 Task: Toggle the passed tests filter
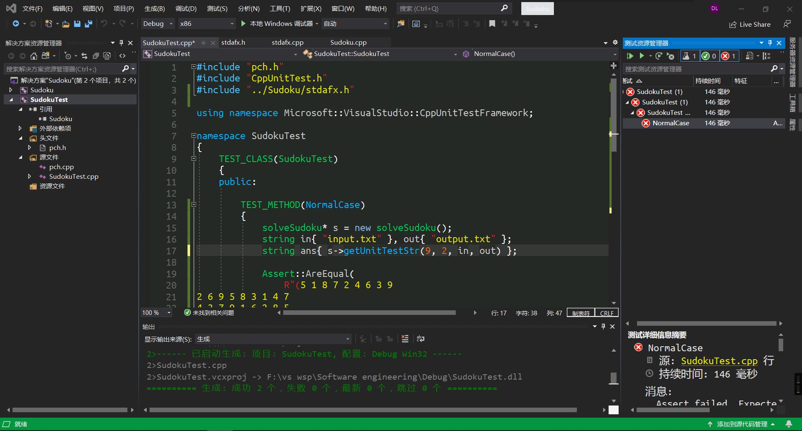709,56
